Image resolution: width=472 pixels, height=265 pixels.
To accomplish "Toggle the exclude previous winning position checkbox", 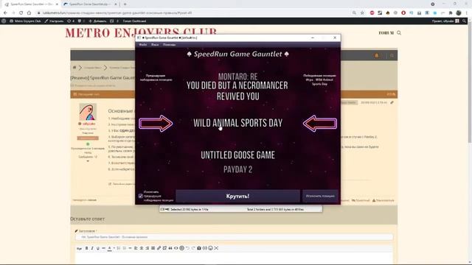I will pos(141,196).
